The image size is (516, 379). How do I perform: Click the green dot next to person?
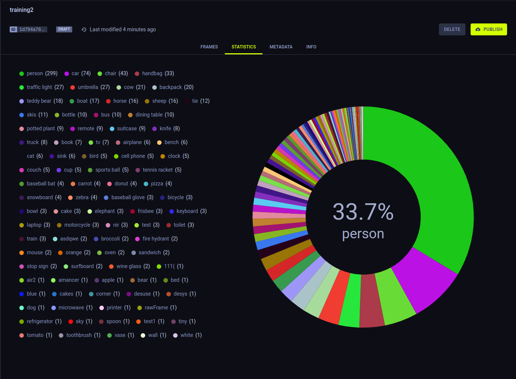[21, 73]
